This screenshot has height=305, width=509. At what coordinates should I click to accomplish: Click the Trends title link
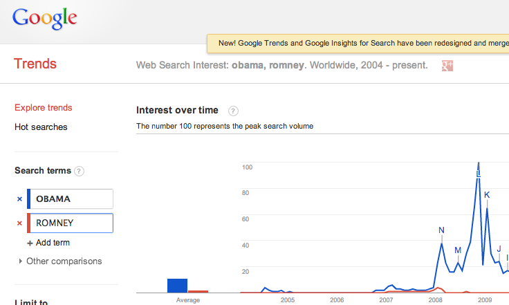coord(35,65)
